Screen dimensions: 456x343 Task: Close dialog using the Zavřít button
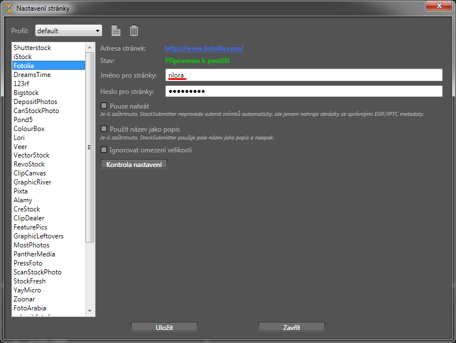tap(292, 327)
